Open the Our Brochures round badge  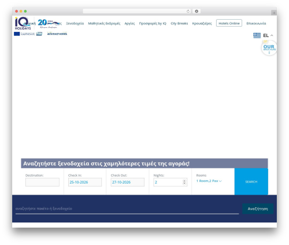(269, 48)
